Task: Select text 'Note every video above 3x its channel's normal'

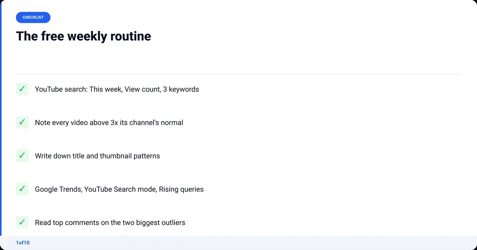Action: click(x=109, y=123)
